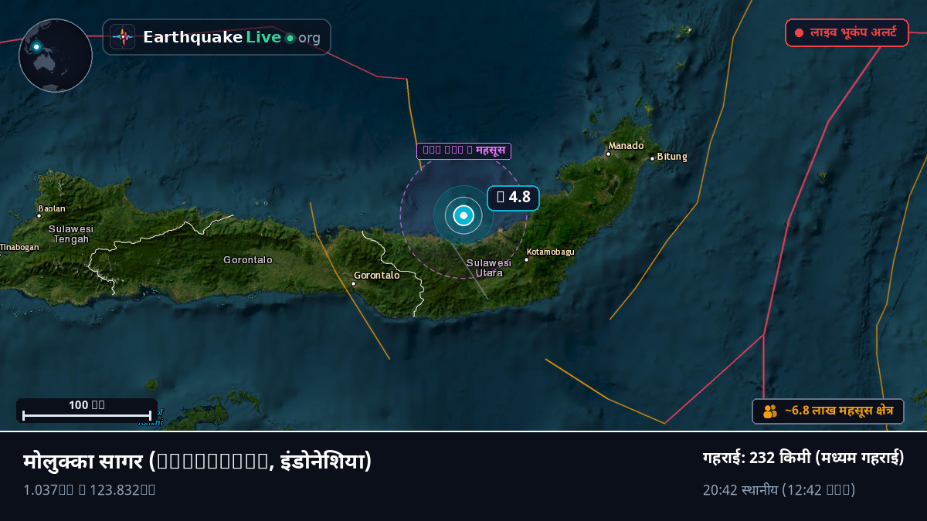Image resolution: width=927 pixels, height=521 pixels.
Task: Click the red live alert dot
Action: click(x=799, y=33)
